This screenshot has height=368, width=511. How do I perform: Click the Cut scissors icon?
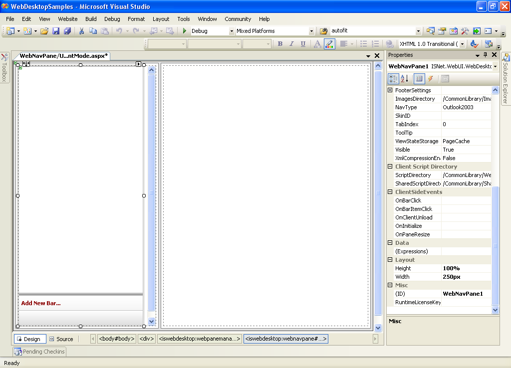(81, 31)
